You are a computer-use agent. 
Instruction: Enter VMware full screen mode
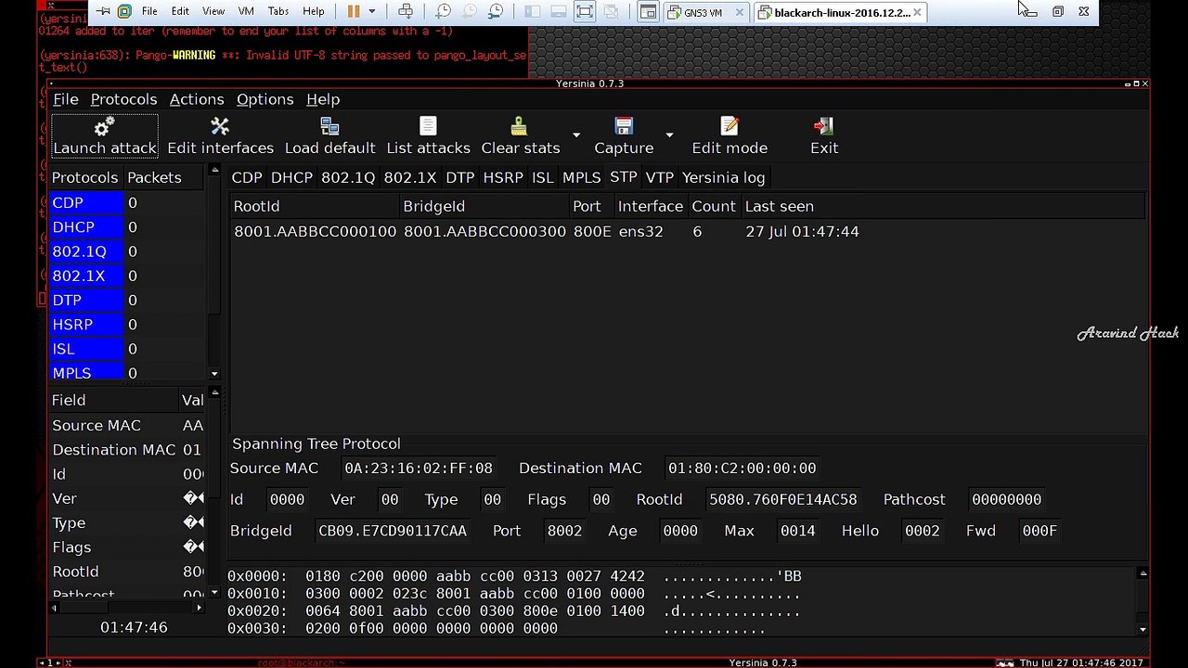point(584,11)
